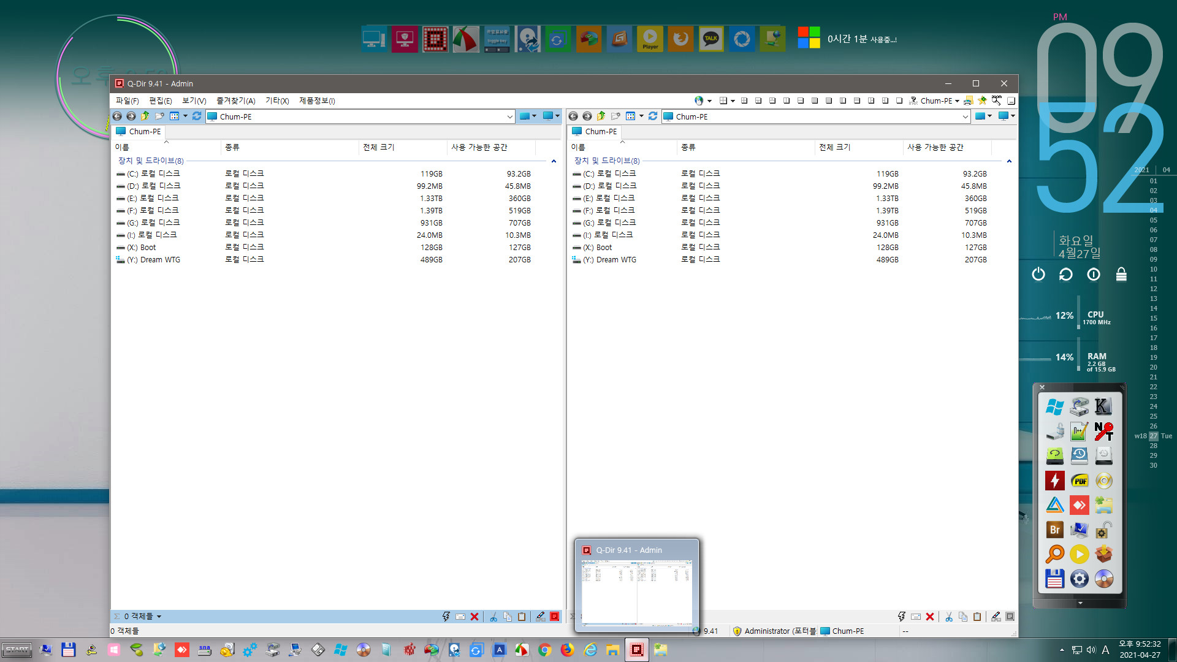
Task: Click the scissors cut icon in the right pane status bar
Action: 949,617
